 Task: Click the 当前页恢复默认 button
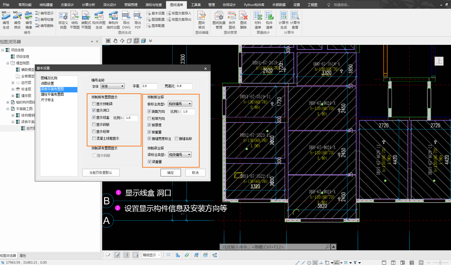[x=101, y=173]
